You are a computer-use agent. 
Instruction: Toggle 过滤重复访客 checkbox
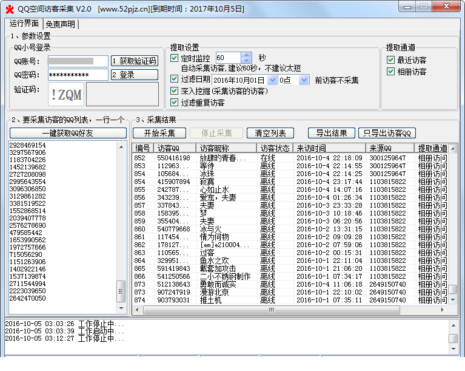pyautogui.click(x=175, y=103)
